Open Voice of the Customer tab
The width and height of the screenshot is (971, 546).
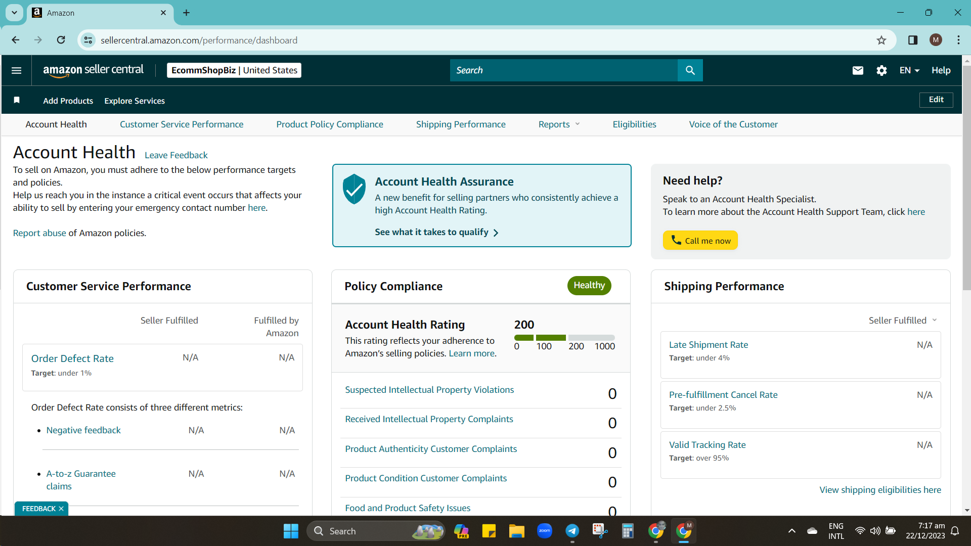733,124
